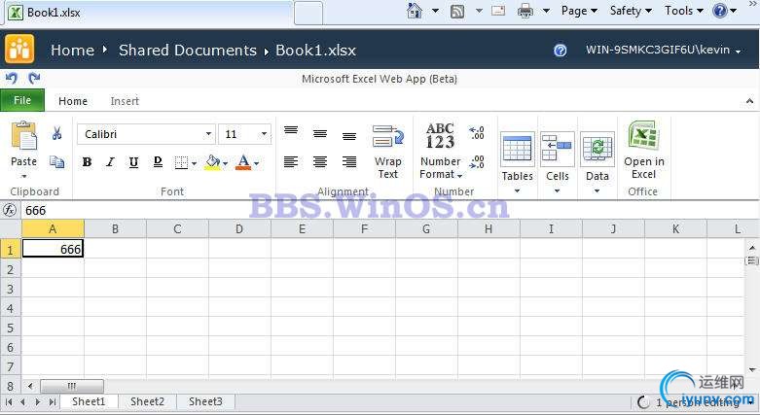Click the Center text icon

(320, 161)
